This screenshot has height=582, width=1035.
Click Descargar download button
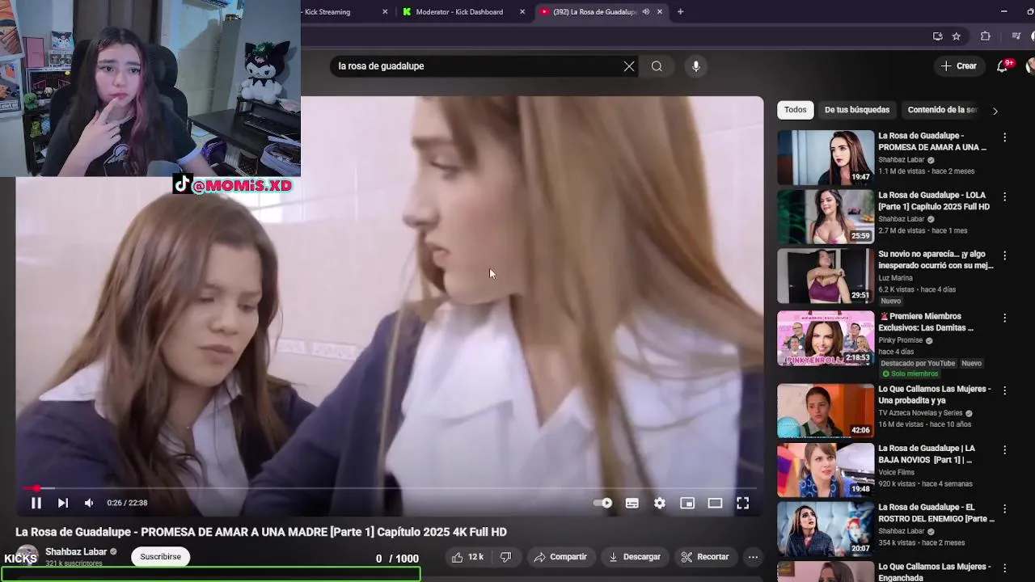coord(635,557)
